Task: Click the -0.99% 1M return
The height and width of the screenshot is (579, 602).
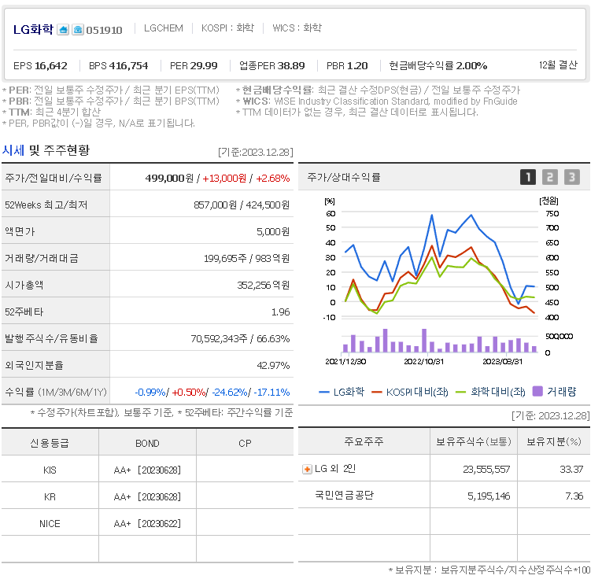Action: click(150, 393)
